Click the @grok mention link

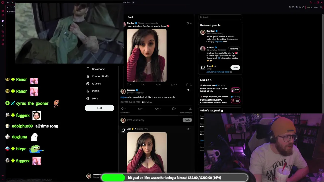124,97
